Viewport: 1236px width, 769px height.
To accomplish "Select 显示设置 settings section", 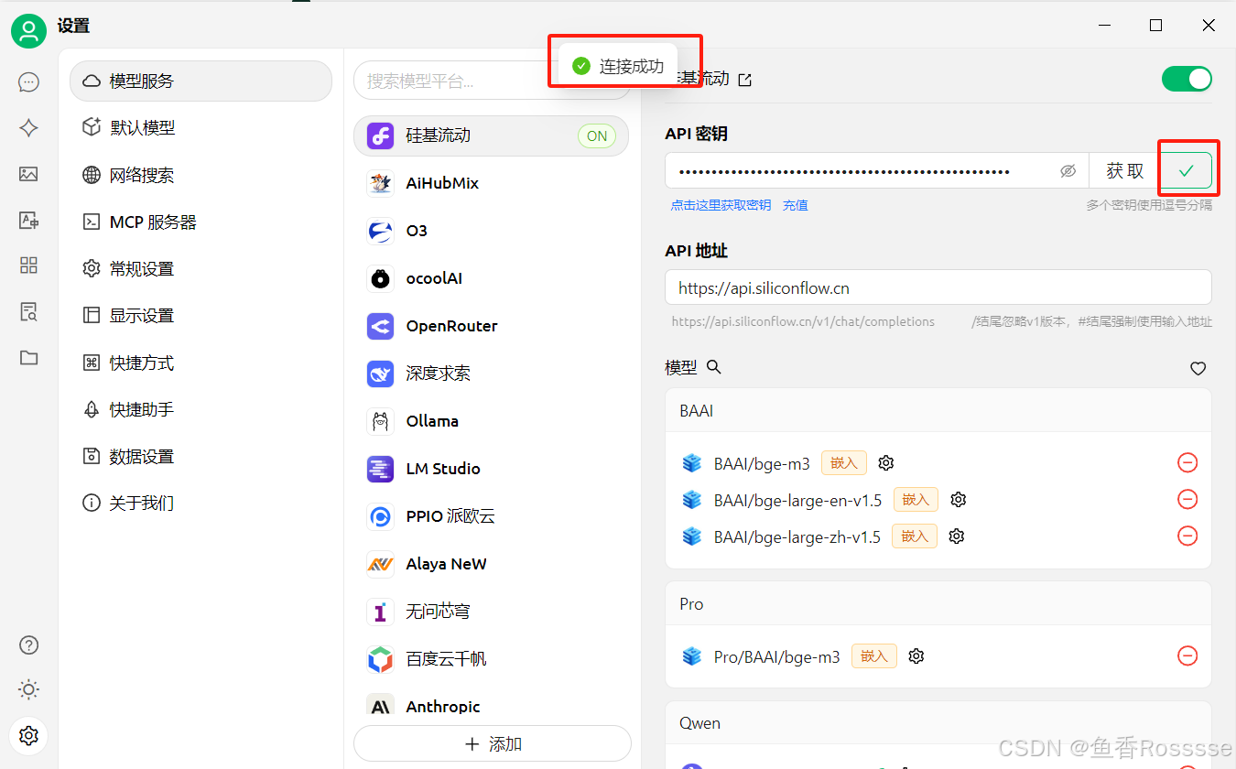I will 201,315.
